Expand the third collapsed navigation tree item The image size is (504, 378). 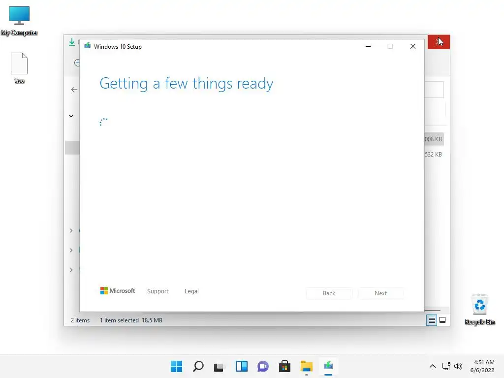coord(71,270)
